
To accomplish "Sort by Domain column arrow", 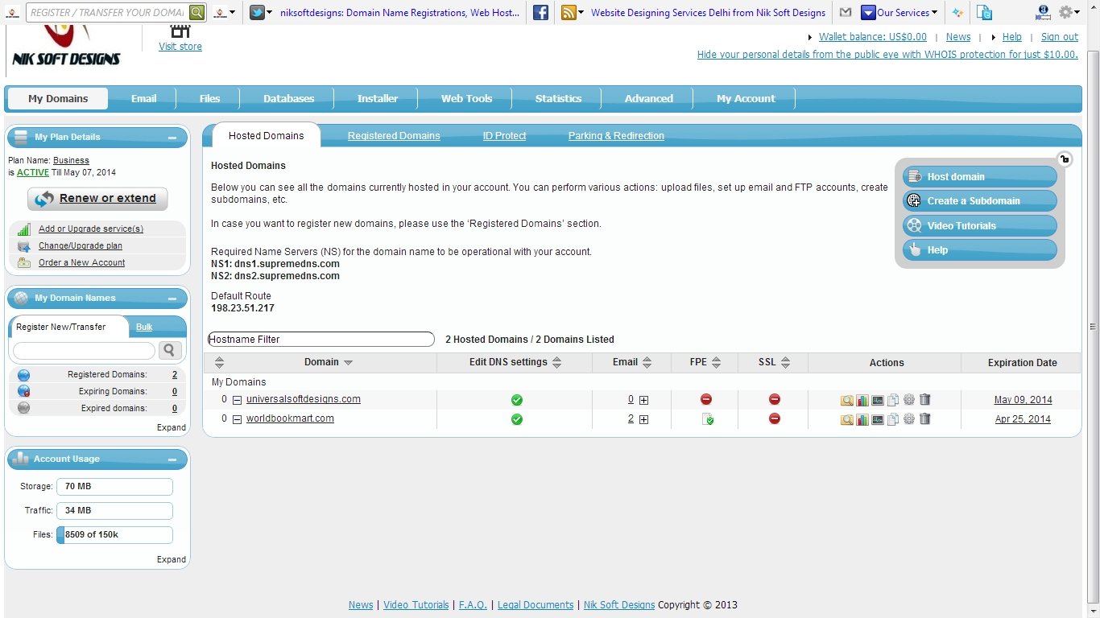I will click(348, 363).
